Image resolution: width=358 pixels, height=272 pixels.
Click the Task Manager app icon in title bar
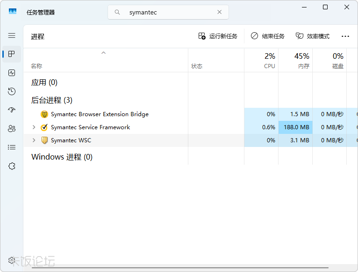[x=13, y=11]
